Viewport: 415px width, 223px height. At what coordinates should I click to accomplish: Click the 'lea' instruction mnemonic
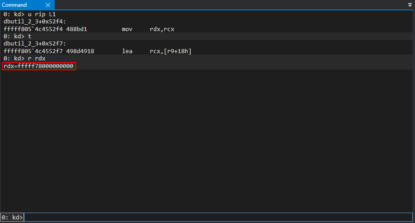click(x=127, y=51)
